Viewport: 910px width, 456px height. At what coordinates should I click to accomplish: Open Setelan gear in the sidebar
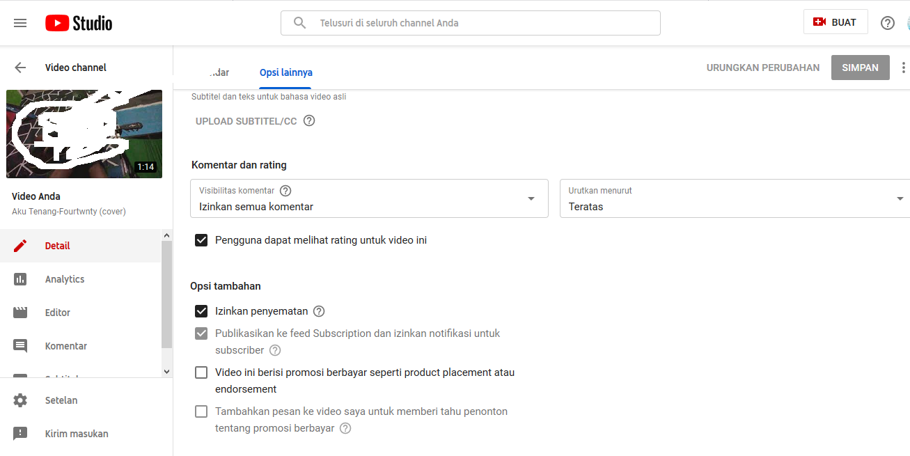20,400
